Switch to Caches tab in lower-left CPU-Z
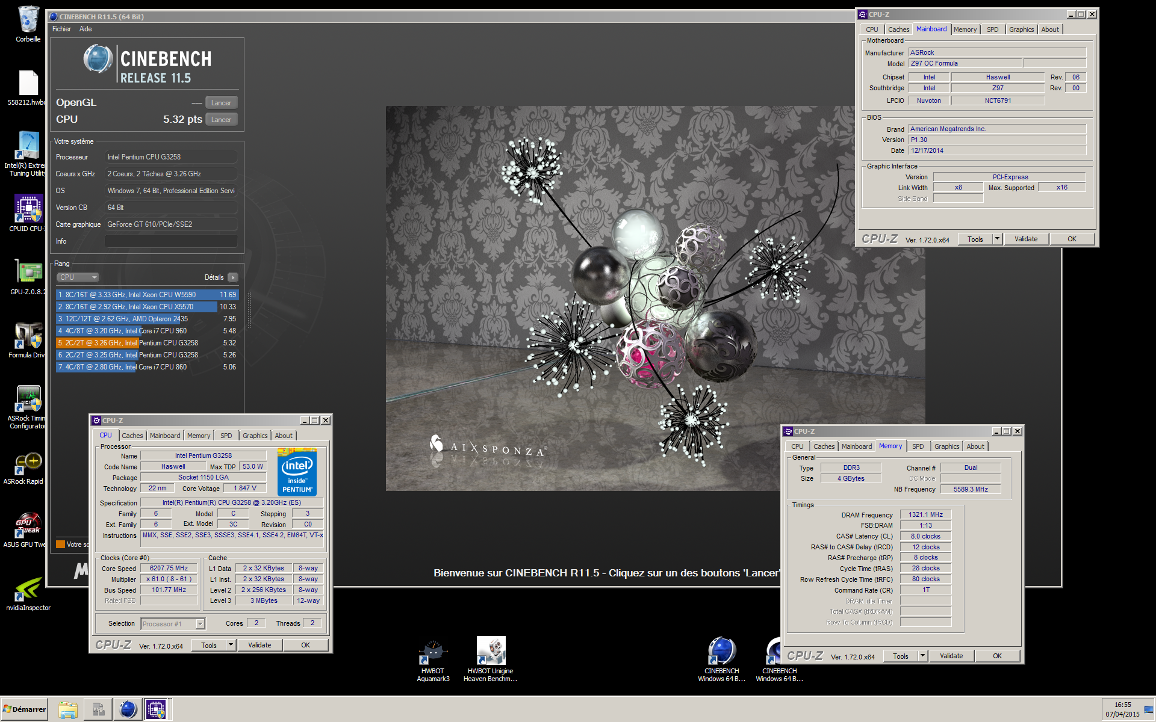1156x722 pixels. [x=132, y=436]
